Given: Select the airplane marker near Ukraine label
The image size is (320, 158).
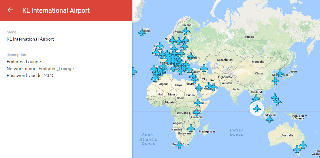Looking at the screenshot, I should (x=190, y=56).
